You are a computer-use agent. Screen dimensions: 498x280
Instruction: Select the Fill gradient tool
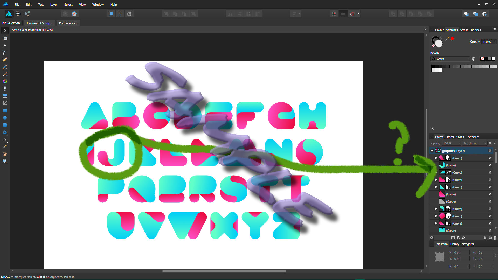5,81
